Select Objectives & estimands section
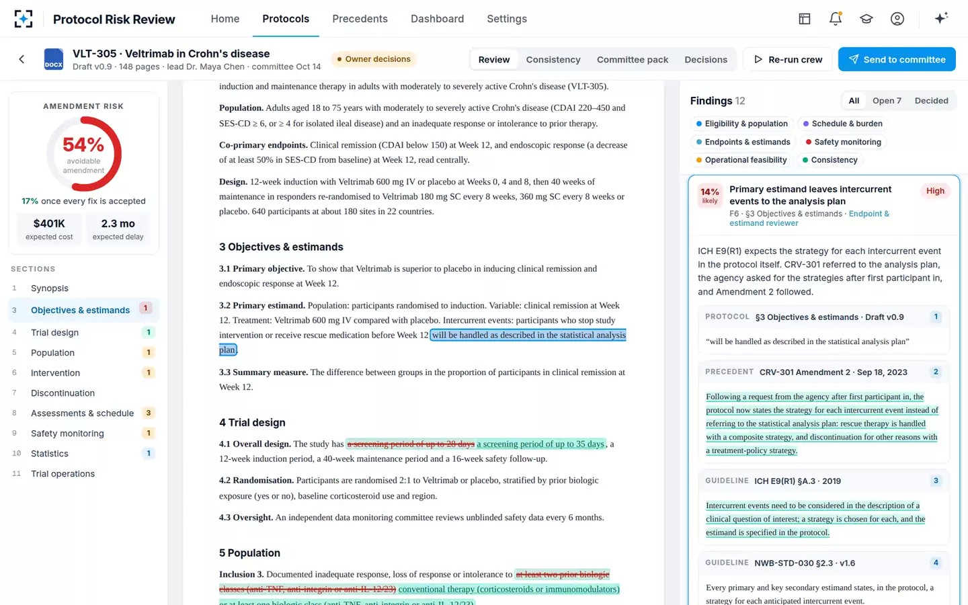 point(83,310)
